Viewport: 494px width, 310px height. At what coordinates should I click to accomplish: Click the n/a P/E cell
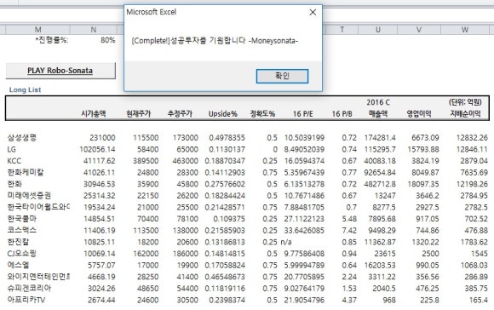(286, 242)
